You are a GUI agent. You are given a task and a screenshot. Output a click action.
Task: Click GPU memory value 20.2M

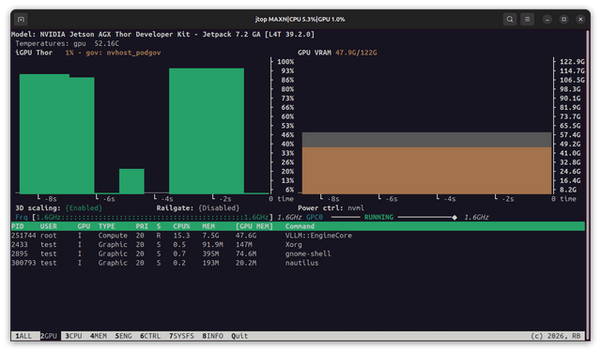click(x=246, y=263)
